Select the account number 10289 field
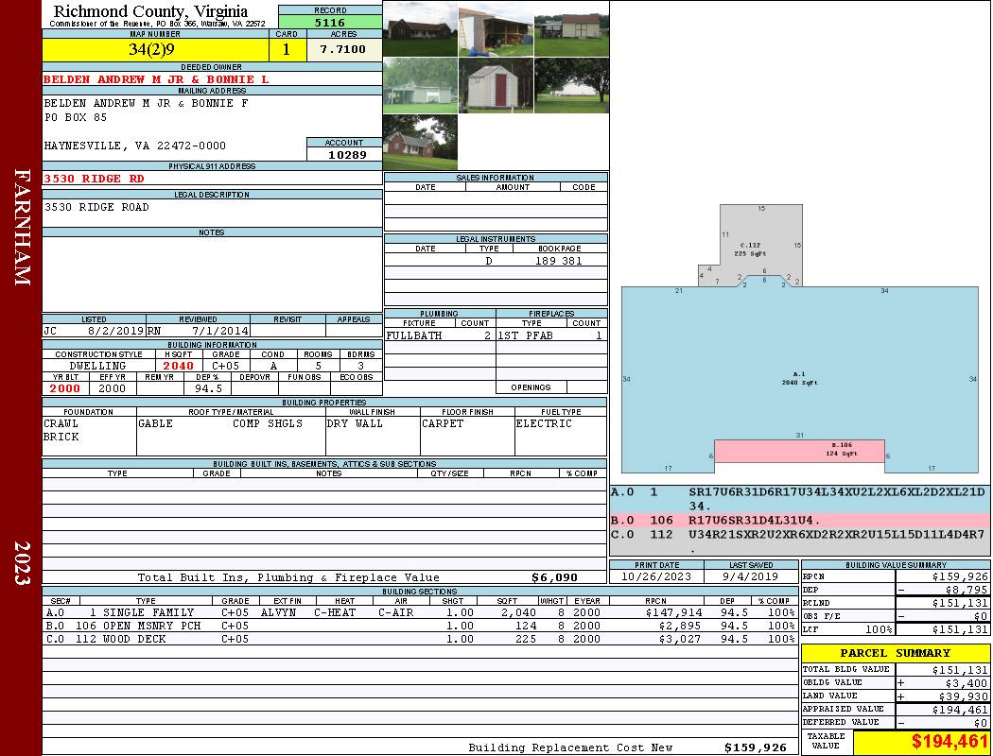The image size is (993, 756). tap(343, 154)
